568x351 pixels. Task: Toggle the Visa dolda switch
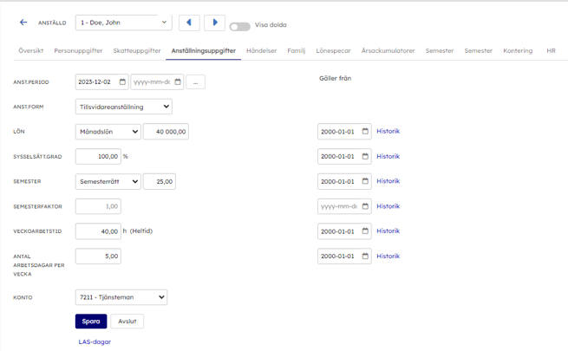tap(239, 26)
